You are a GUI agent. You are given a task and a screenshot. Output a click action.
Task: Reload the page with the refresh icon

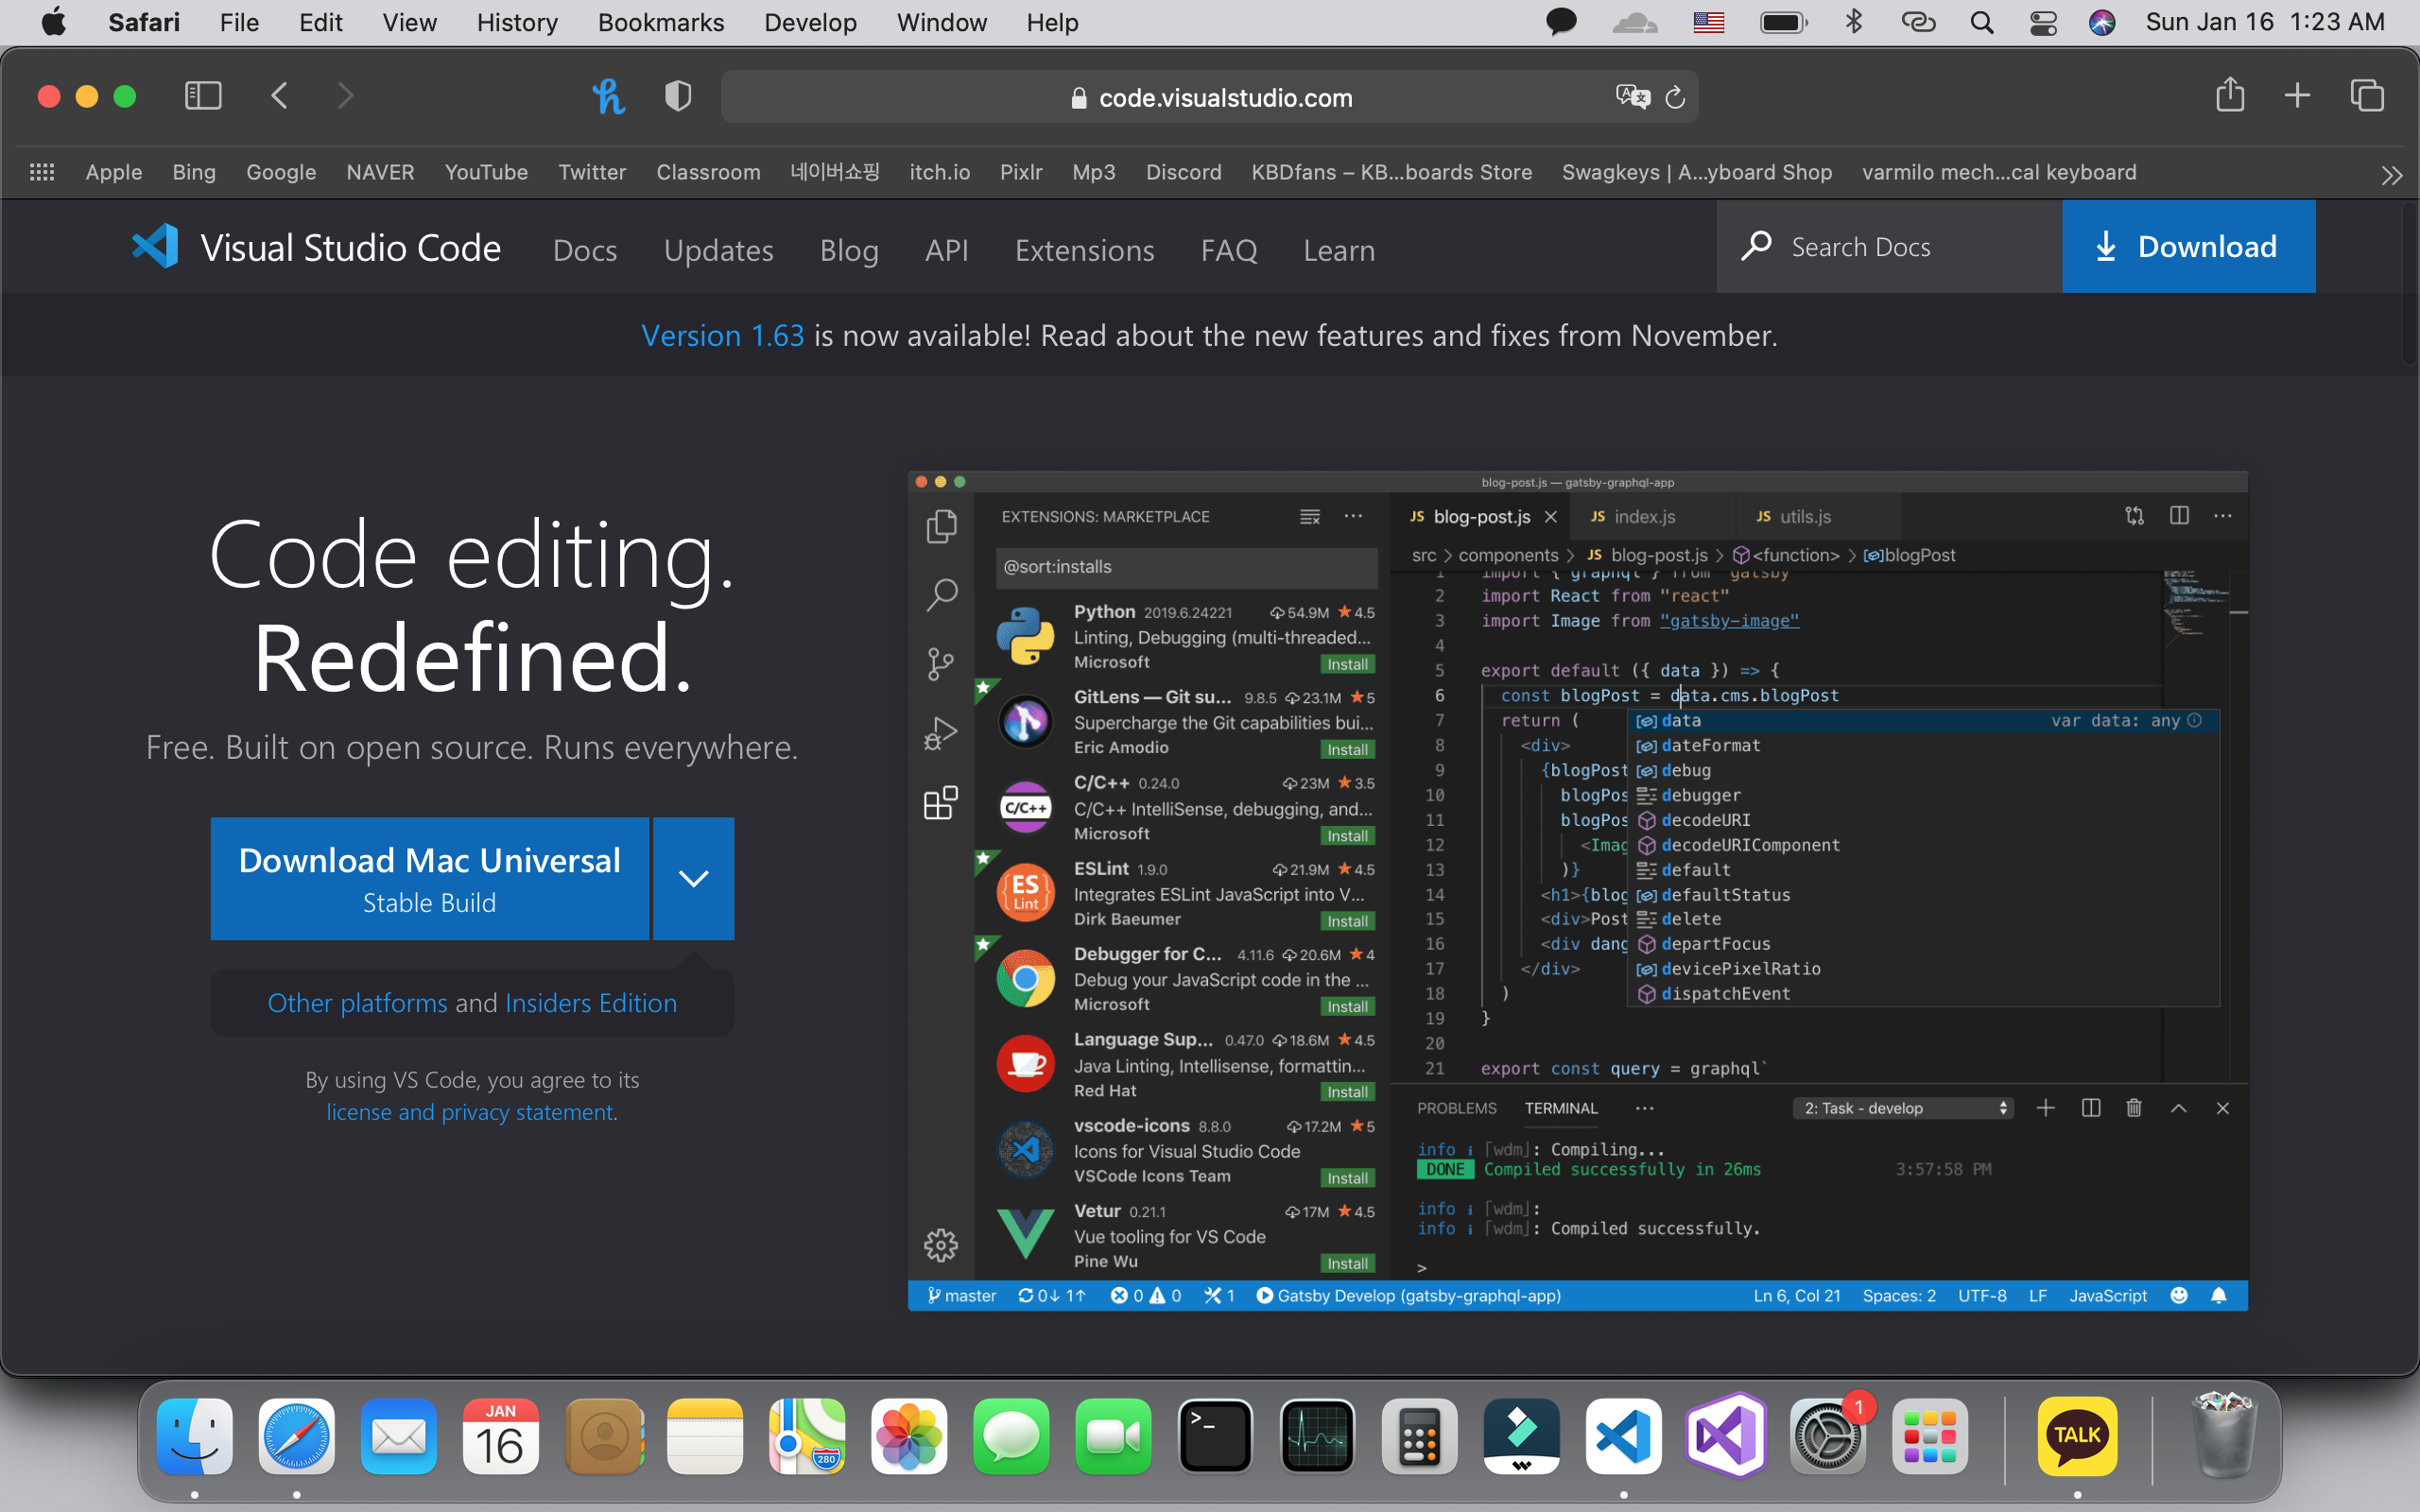pos(1675,97)
